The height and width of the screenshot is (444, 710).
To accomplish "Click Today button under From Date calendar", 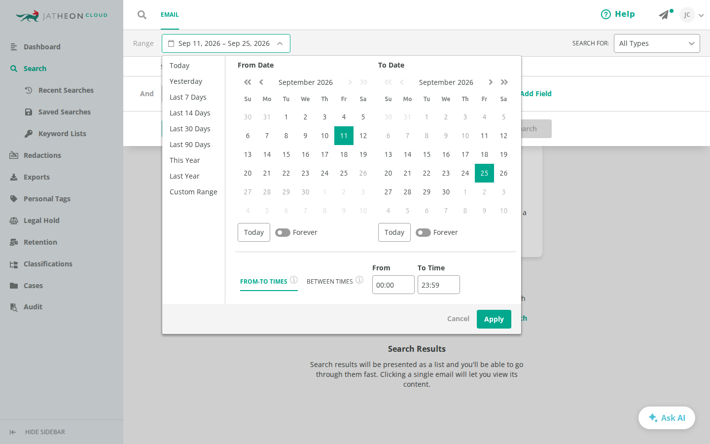I will point(254,232).
